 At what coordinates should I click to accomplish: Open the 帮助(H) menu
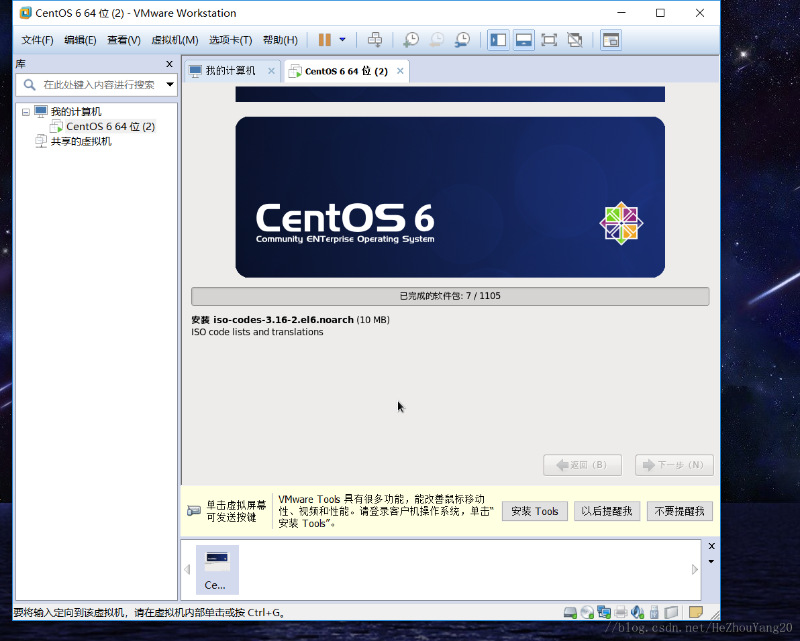(281, 40)
